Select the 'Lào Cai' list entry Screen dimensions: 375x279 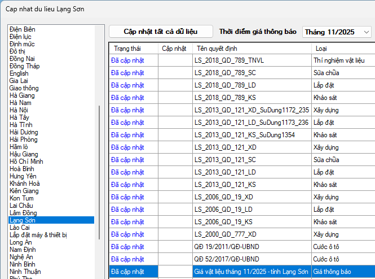20,228
